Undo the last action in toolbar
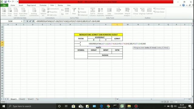 8,2
